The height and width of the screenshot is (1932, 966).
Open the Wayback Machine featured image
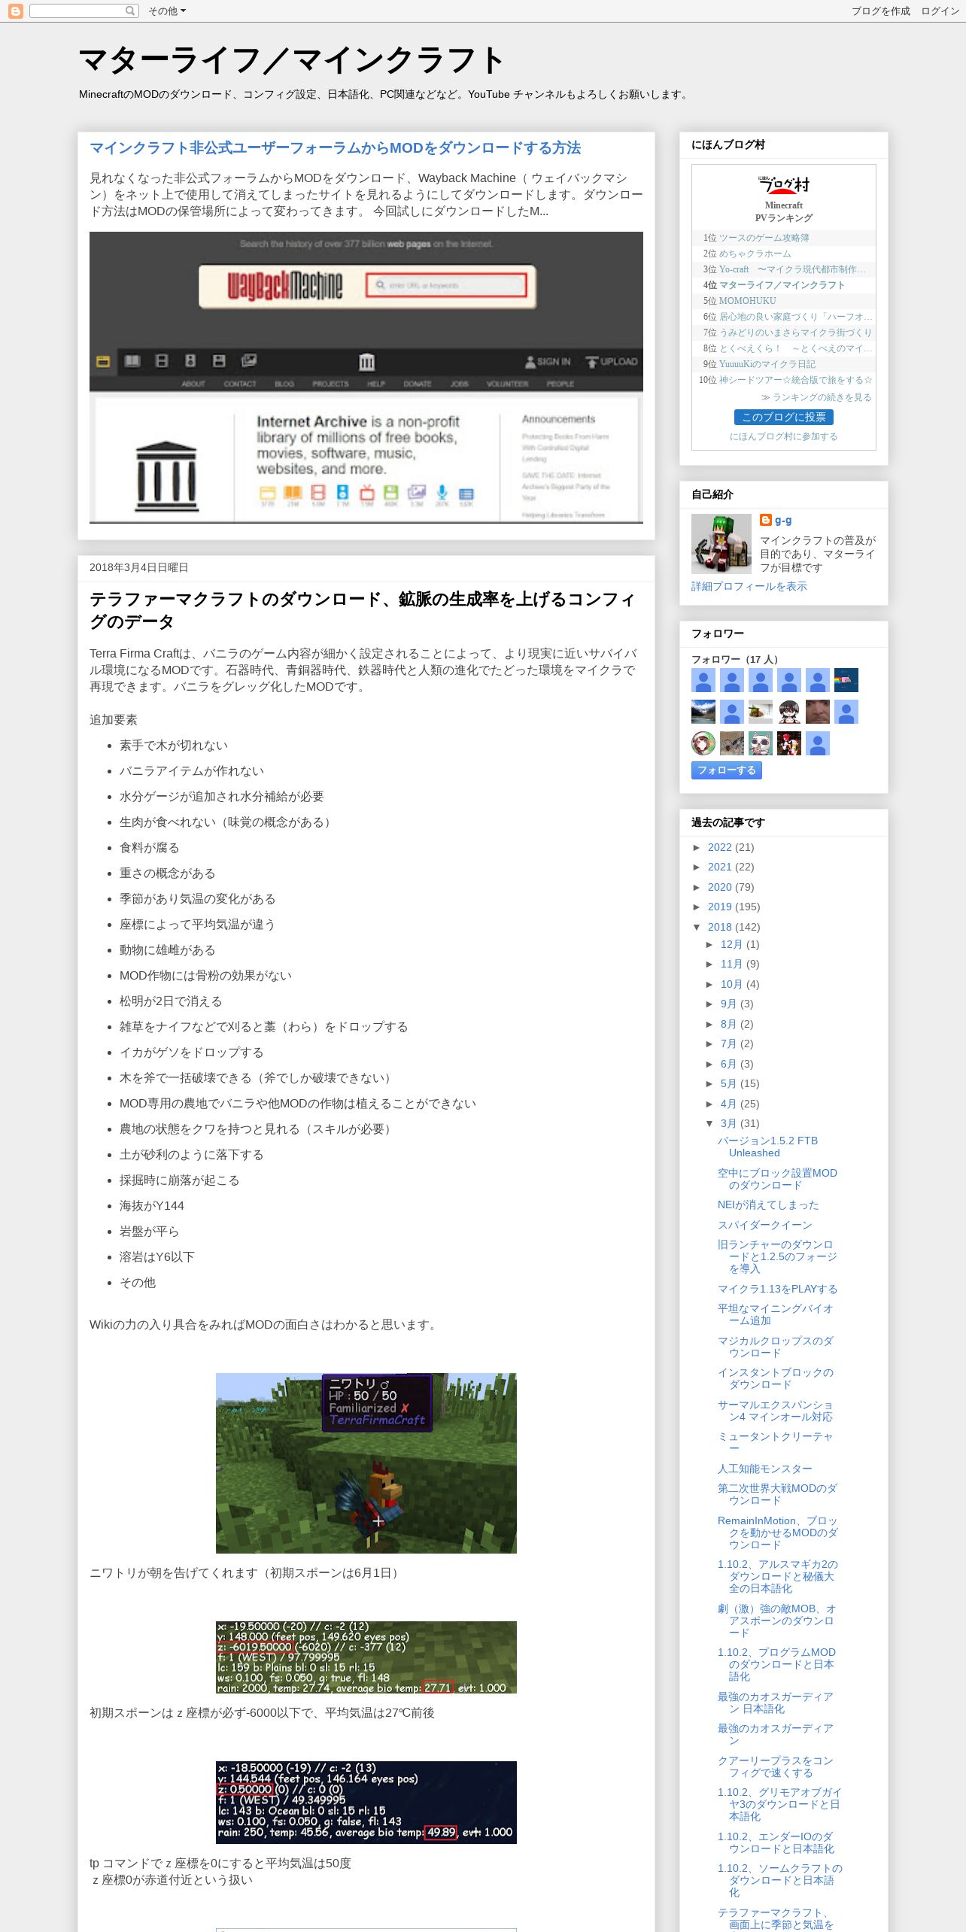point(366,377)
